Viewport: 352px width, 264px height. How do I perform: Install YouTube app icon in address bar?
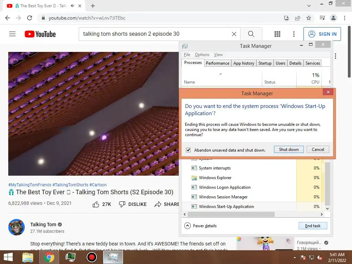coord(286,18)
